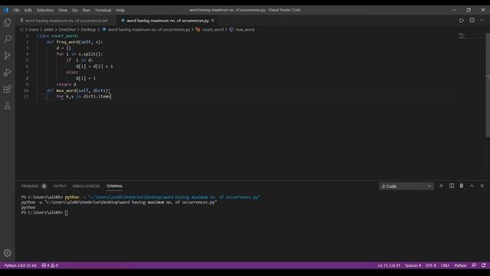490x276 pixels.
Task: Open the Explorer view in activity bar
Action: pyautogui.click(x=7, y=22)
